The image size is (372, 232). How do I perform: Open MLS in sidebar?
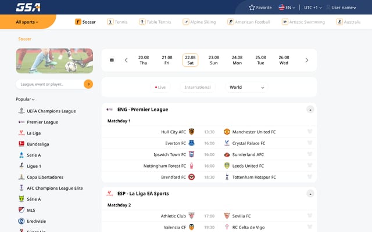(27, 210)
